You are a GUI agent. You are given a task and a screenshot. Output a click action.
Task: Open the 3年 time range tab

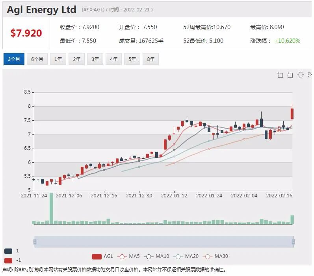(x=95, y=59)
